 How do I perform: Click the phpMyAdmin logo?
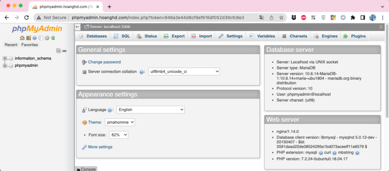(37, 29)
